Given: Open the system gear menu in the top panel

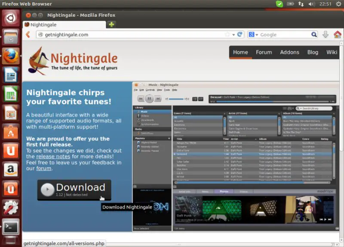Looking at the screenshot, I should point(339,4).
